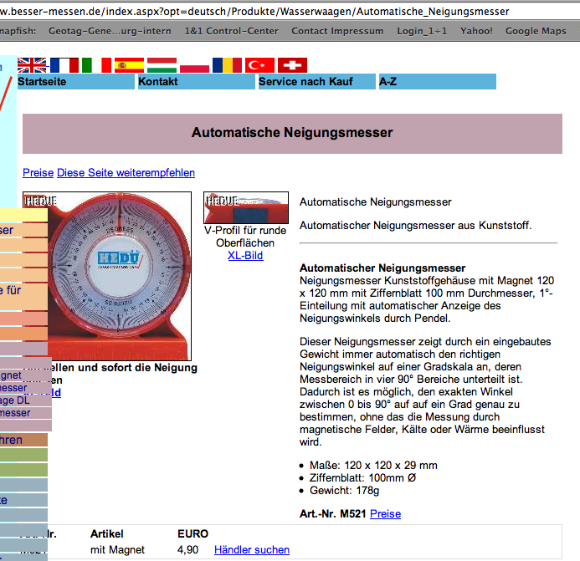Open the Google Maps bookmark
Screen dimensions: 580x561
click(x=536, y=31)
